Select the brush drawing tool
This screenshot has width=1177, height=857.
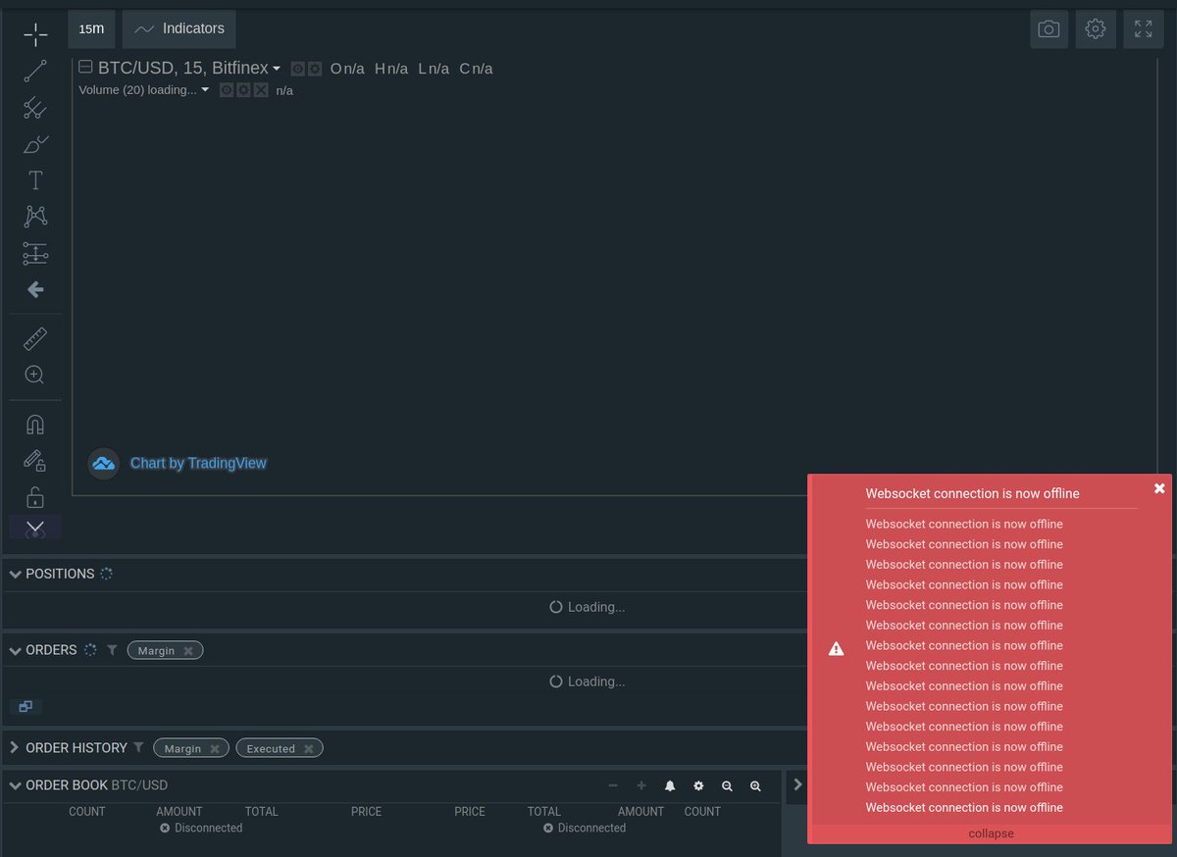pyautogui.click(x=35, y=144)
